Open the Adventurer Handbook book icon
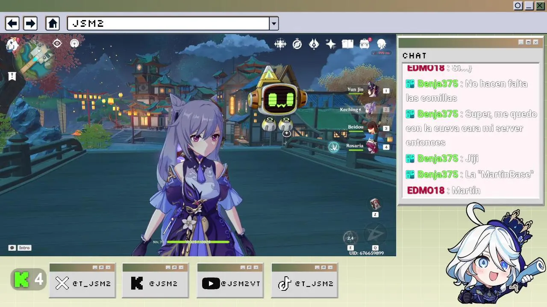 pos(347,43)
